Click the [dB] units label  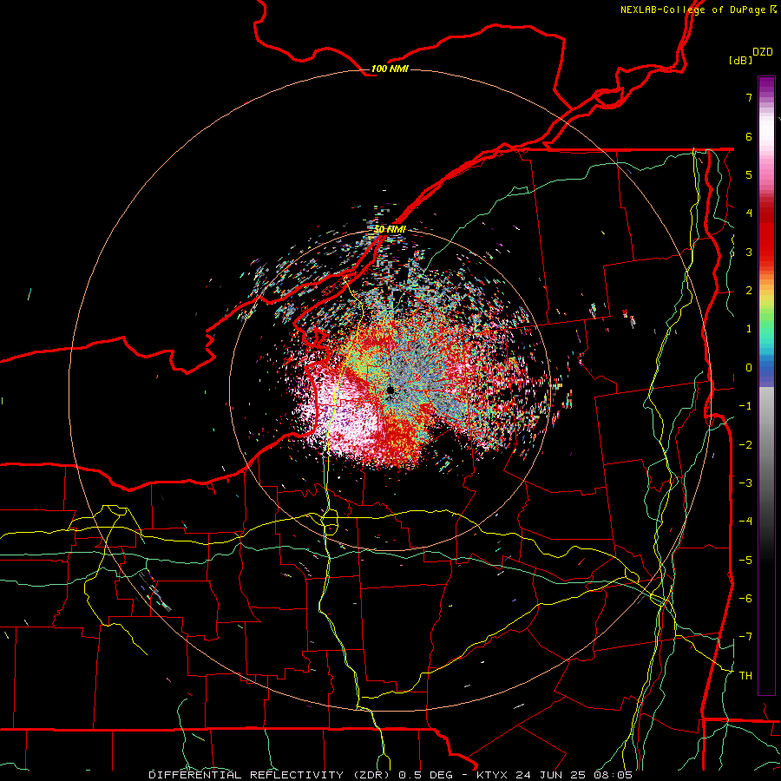(741, 60)
